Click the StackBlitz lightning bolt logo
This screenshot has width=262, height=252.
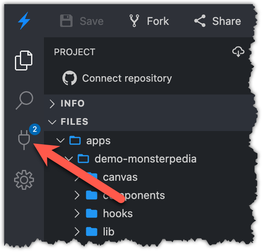point(24,21)
